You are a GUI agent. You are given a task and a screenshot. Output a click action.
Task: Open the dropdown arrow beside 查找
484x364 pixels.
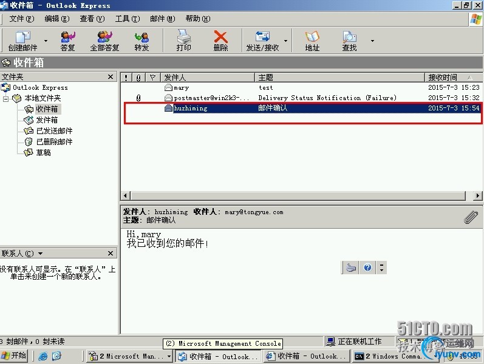[372, 41]
